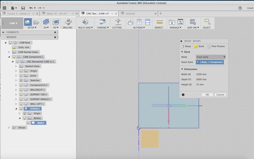This screenshot has width=254, height=159.
Task: Select the Units: mm item
Action: [23, 47]
